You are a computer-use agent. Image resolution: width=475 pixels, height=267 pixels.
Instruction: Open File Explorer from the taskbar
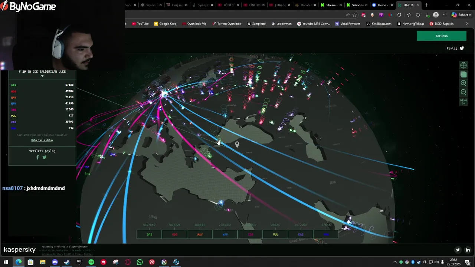pos(43,262)
